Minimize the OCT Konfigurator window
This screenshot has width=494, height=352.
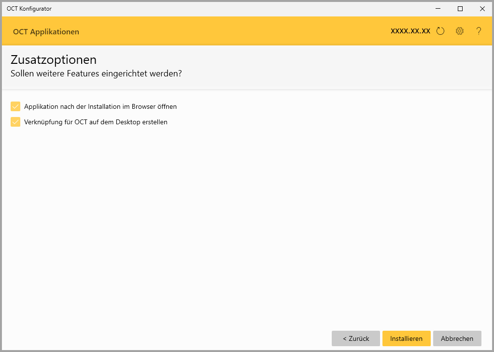coord(438,9)
